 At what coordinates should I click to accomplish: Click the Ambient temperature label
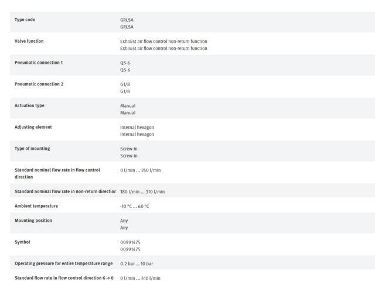pos(36,206)
